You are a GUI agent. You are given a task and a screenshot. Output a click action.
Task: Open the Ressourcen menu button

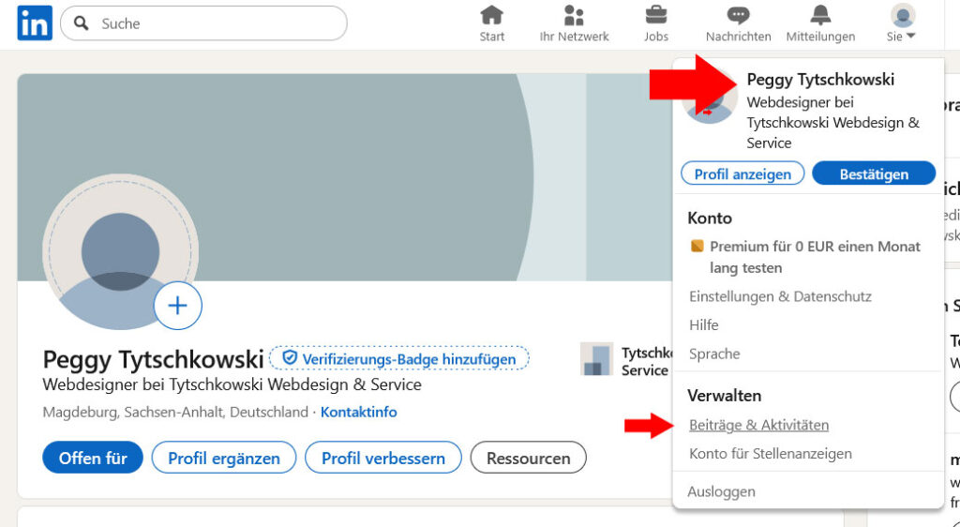(x=528, y=459)
